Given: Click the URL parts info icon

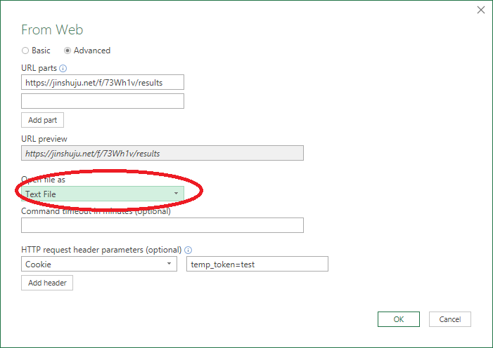Looking at the screenshot, I should (63, 69).
